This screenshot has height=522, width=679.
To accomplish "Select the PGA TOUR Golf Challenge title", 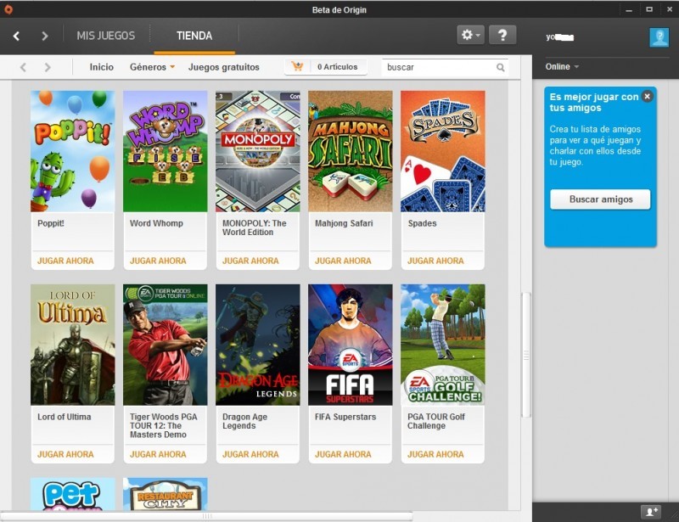I will coord(436,422).
